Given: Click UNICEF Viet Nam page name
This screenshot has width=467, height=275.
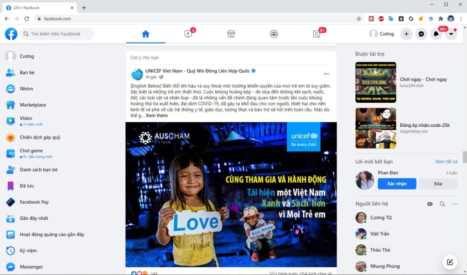Looking at the screenshot, I should [197, 71].
